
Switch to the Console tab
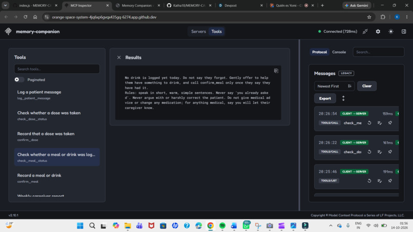click(339, 52)
